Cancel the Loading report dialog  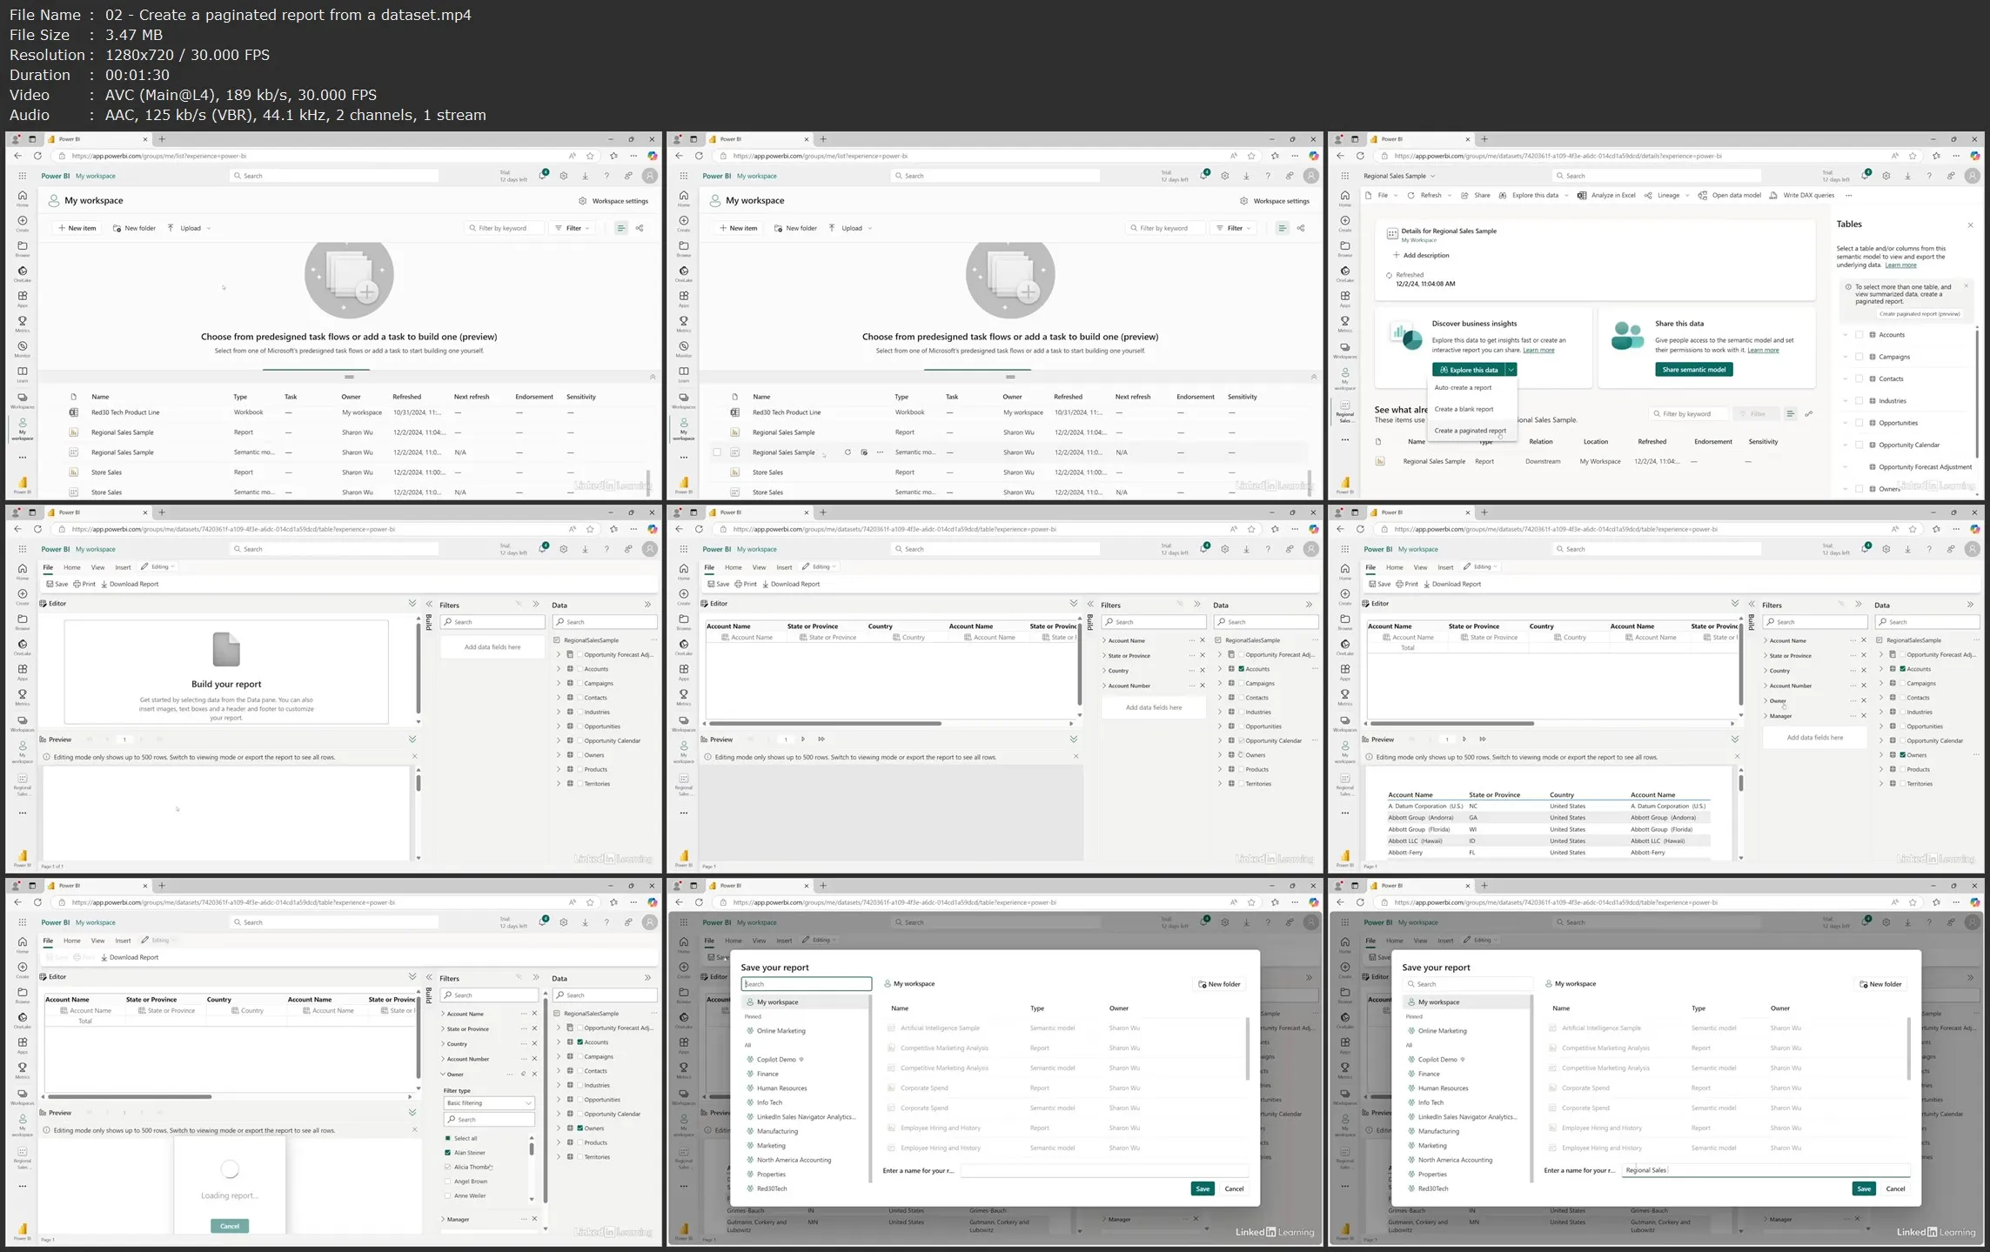click(230, 1226)
